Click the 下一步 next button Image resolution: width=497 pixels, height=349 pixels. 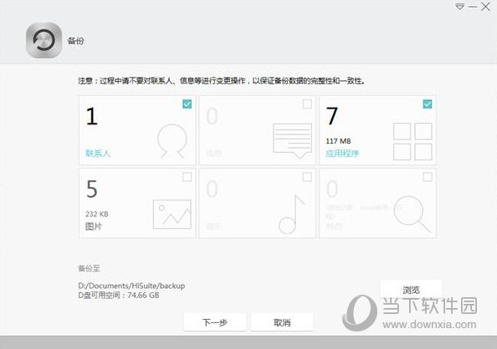(x=215, y=322)
